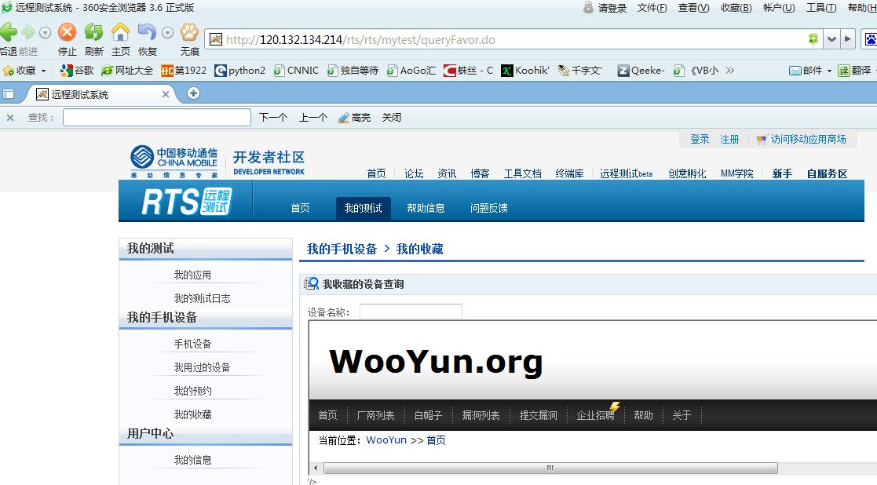Select 问题反馈 tab in RTS bar

(489, 208)
